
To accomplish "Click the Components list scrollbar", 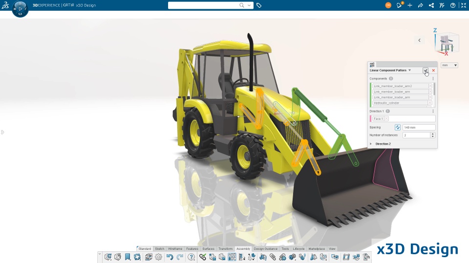I will (434, 90).
